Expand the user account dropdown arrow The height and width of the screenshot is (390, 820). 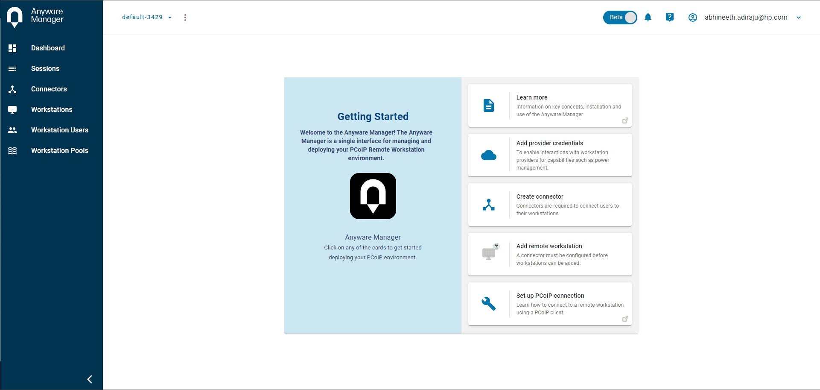tap(798, 18)
